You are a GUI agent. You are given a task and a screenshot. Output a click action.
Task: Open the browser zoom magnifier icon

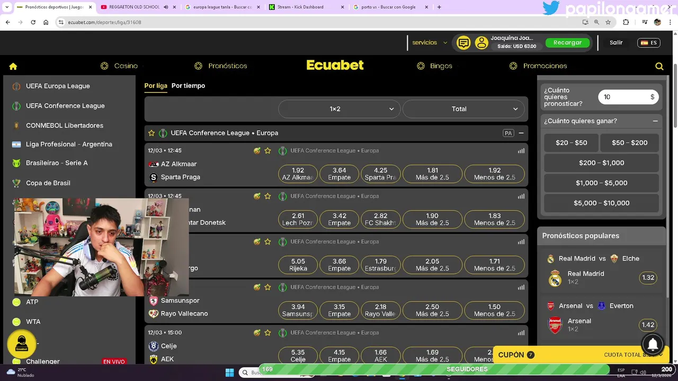pyautogui.click(x=596, y=22)
